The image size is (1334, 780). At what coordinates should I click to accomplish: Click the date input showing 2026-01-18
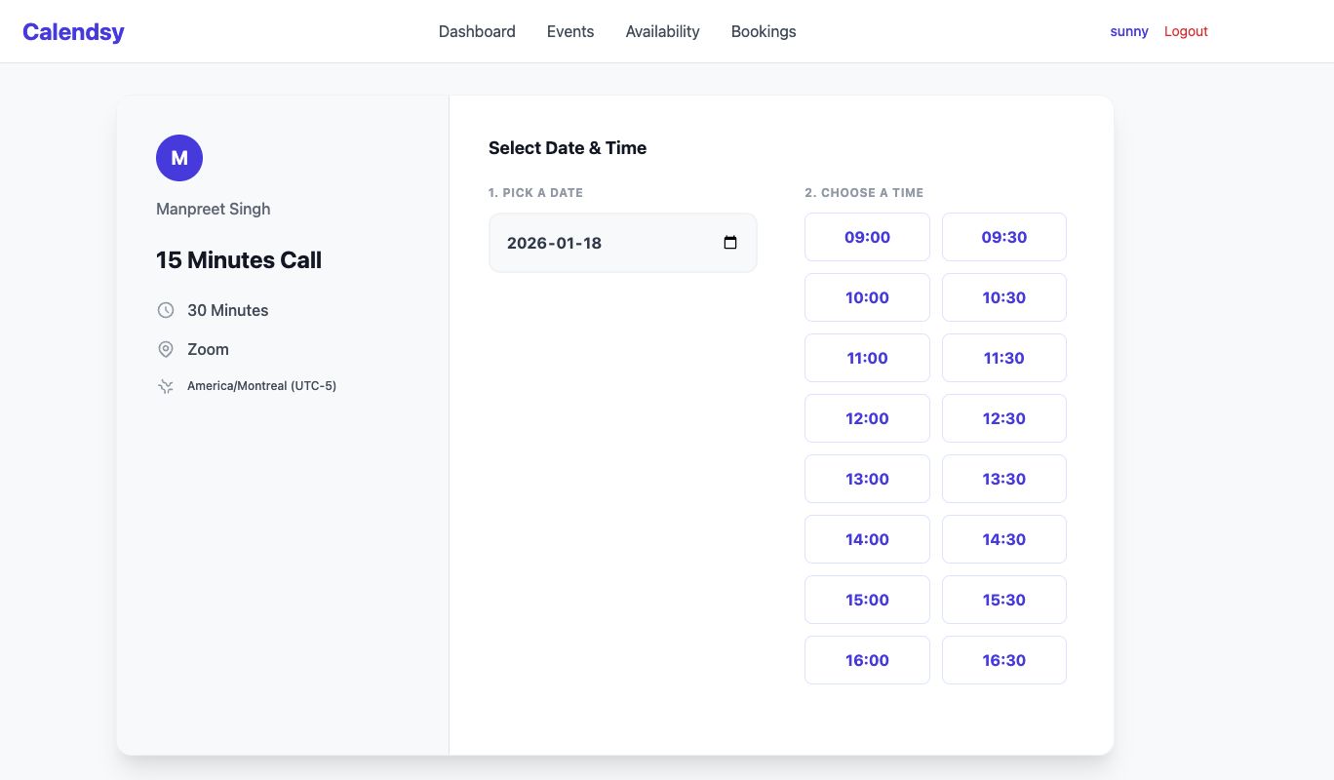click(605, 243)
